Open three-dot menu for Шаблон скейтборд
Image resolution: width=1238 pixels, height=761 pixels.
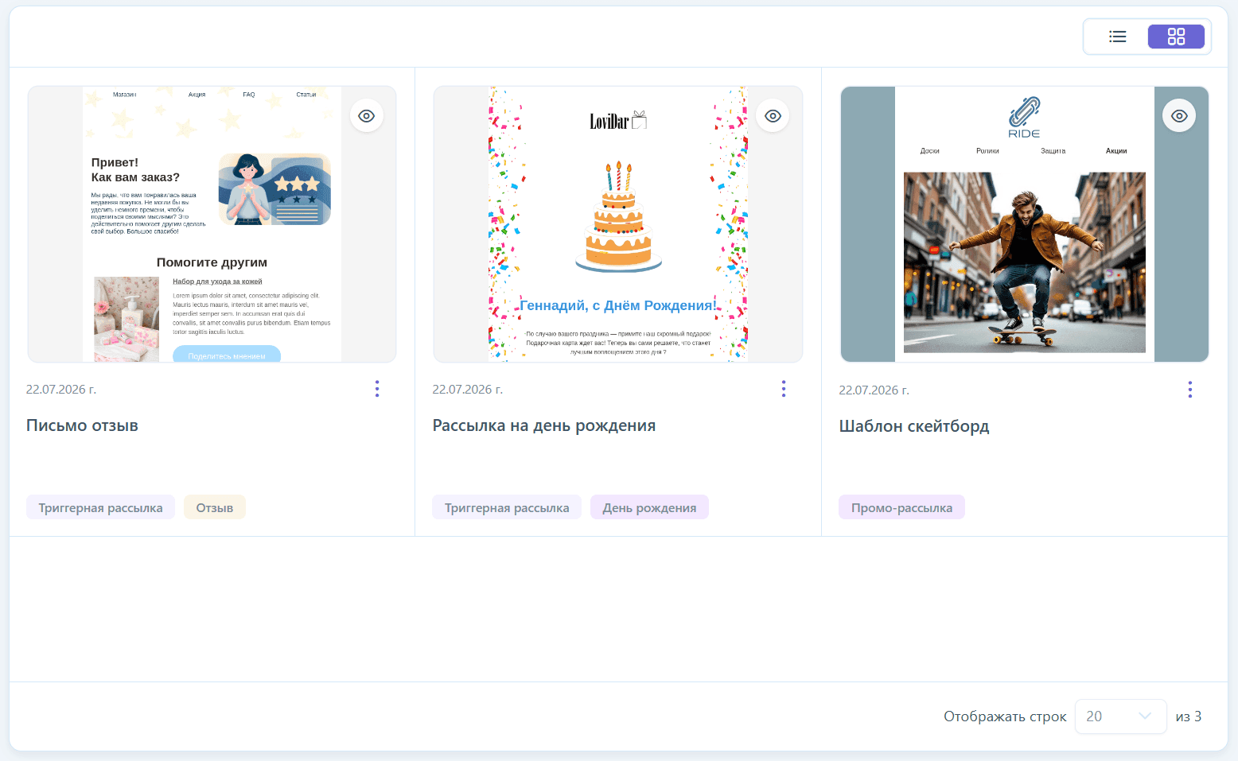coord(1190,390)
